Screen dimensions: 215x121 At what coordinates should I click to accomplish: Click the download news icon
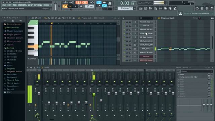tap(180, 13)
